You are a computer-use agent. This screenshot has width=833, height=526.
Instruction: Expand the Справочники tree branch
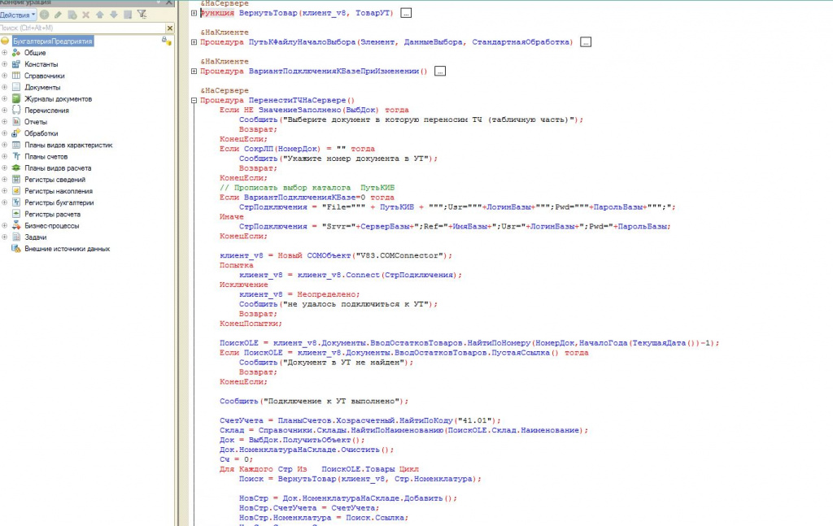5,76
